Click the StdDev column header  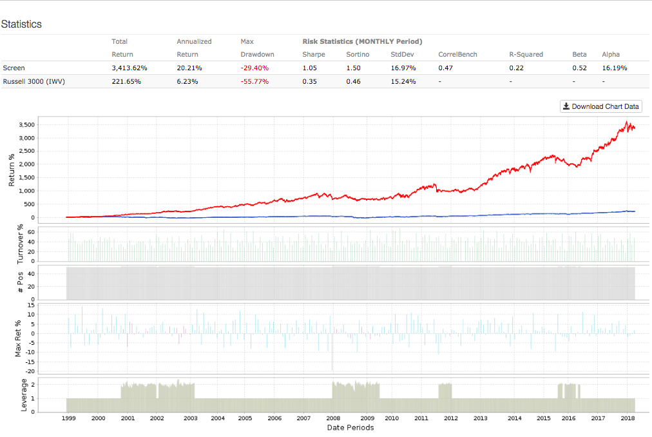[402, 54]
